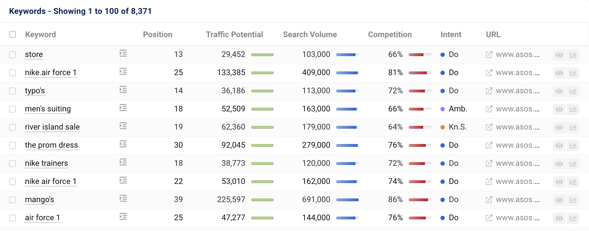Image resolution: width=589 pixels, height=231 pixels.
Task: Open the keyword link river island sale
Action: point(52,127)
